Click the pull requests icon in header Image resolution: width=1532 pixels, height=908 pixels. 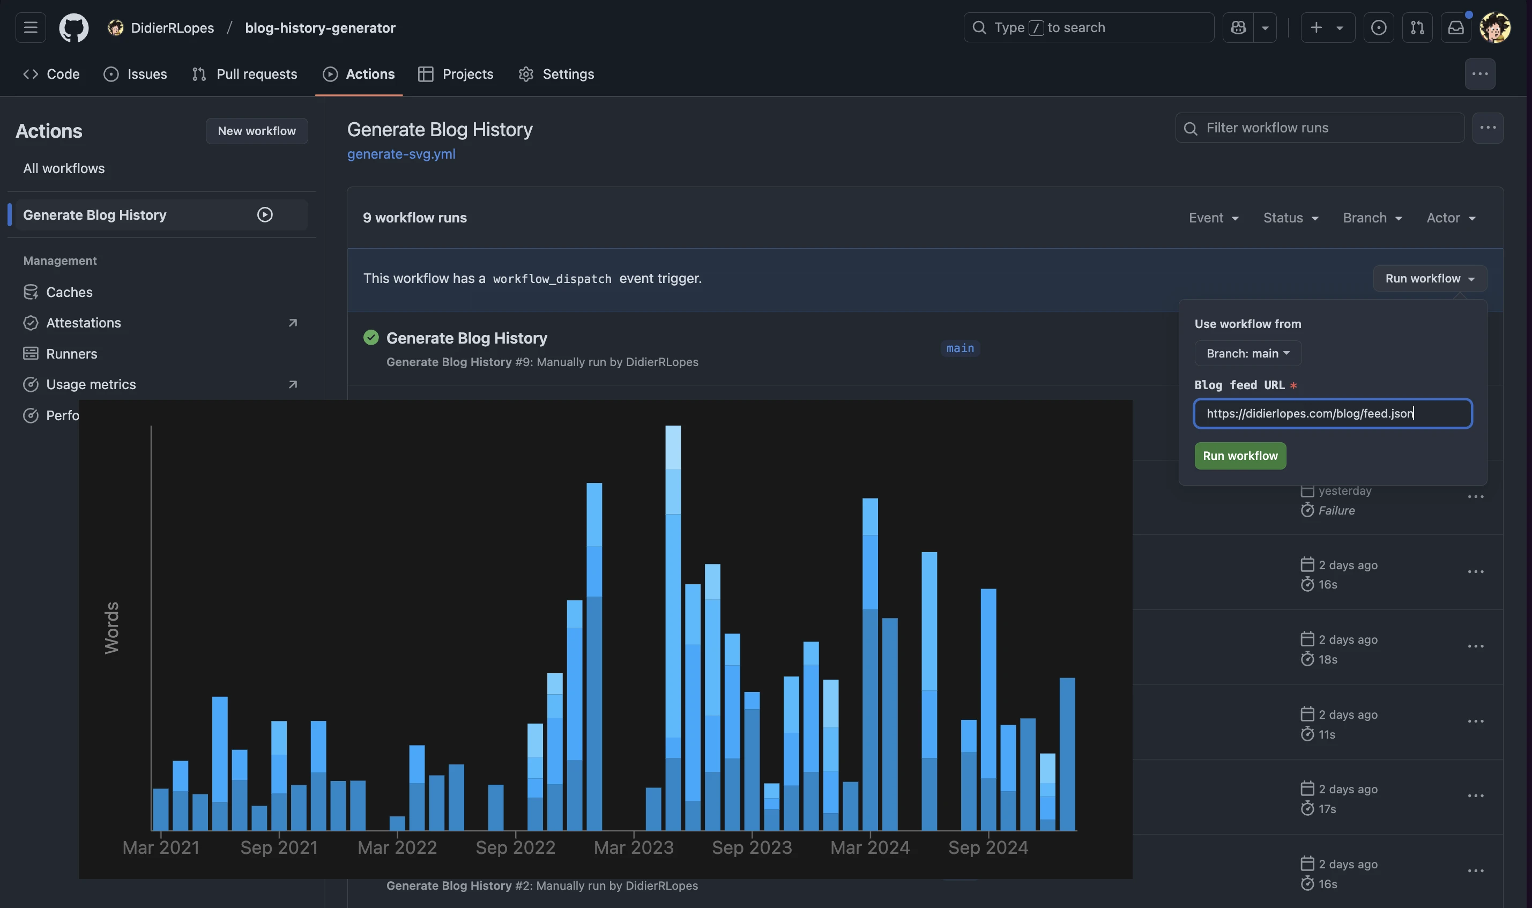(x=1417, y=27)
